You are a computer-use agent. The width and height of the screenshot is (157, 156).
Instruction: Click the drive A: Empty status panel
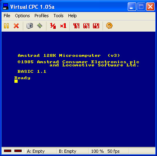pos(41,151)
